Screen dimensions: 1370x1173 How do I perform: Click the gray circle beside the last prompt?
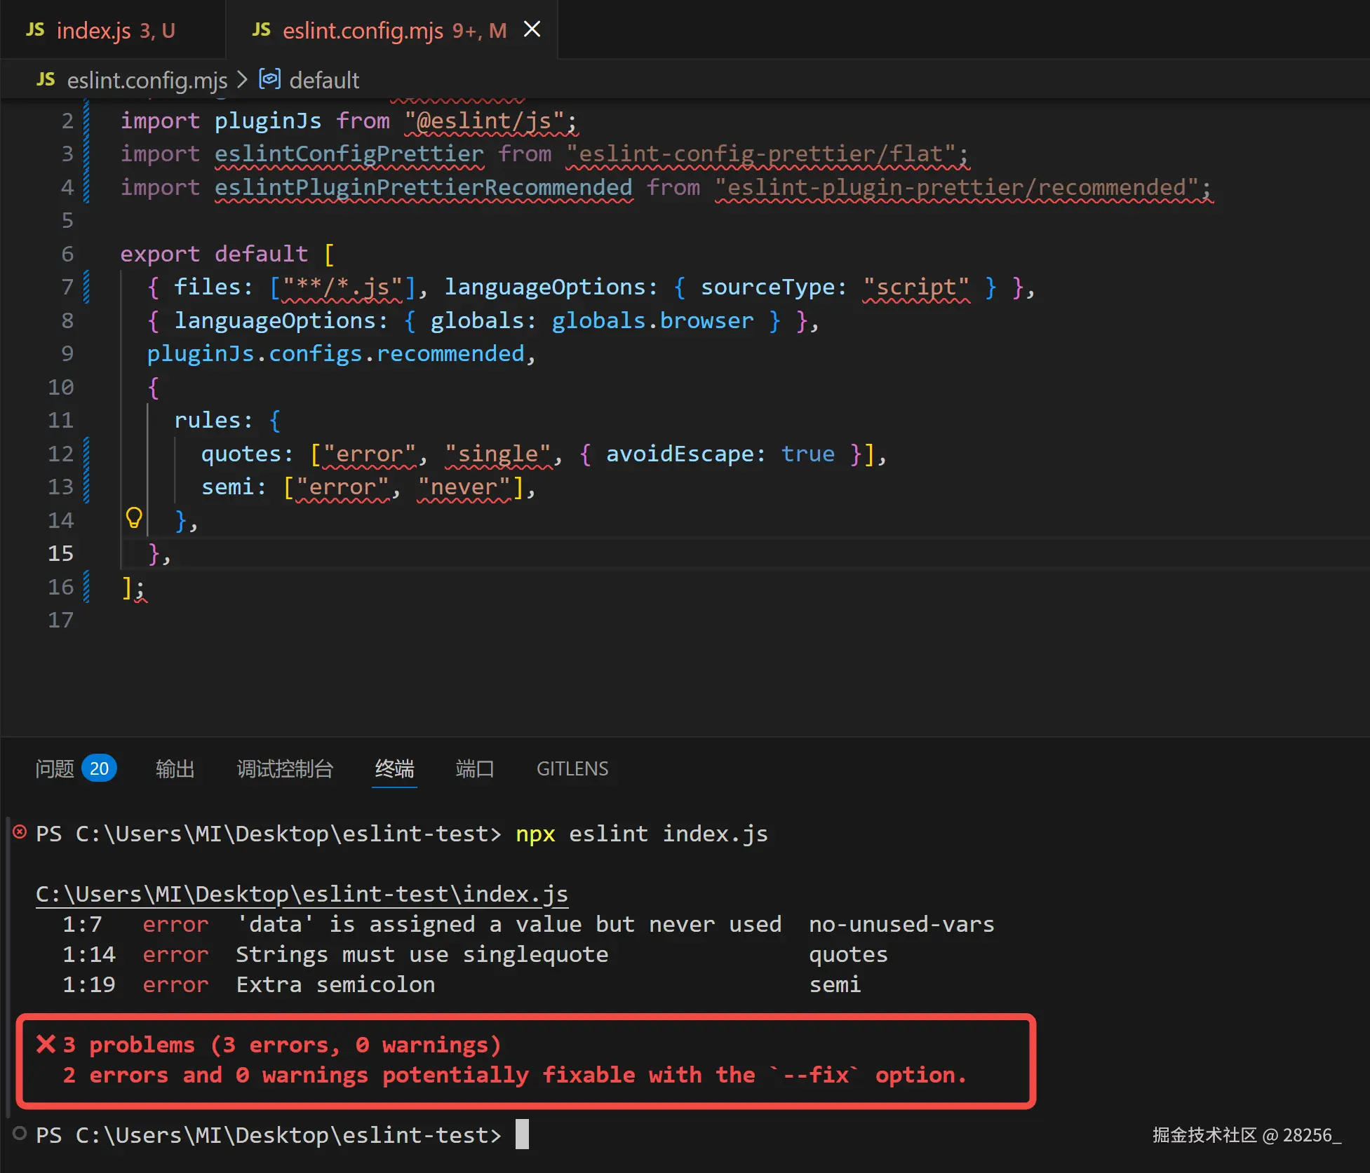20,1134
